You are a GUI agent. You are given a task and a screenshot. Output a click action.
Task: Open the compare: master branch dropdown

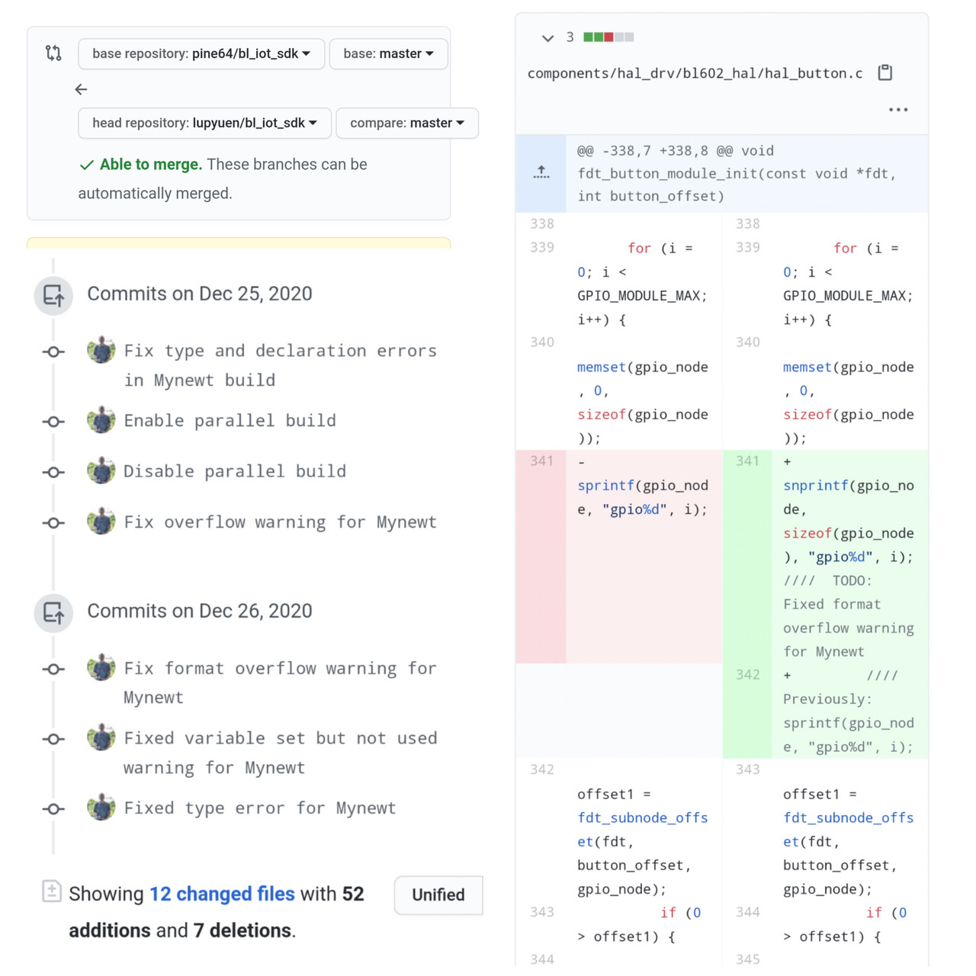point(407,123)
